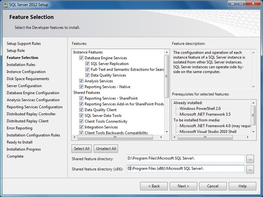This screenshot has width=263, height=197.
Task: Select Microsoft Visual Studio 2010 Shell prerequisite
Action: [208, 132]
